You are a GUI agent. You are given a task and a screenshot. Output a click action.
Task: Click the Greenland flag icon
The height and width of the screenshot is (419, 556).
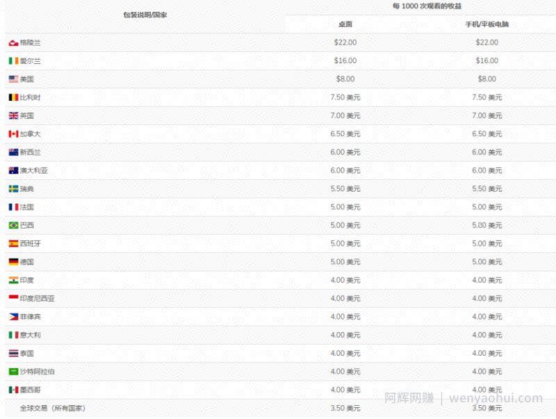pos(13,43)
